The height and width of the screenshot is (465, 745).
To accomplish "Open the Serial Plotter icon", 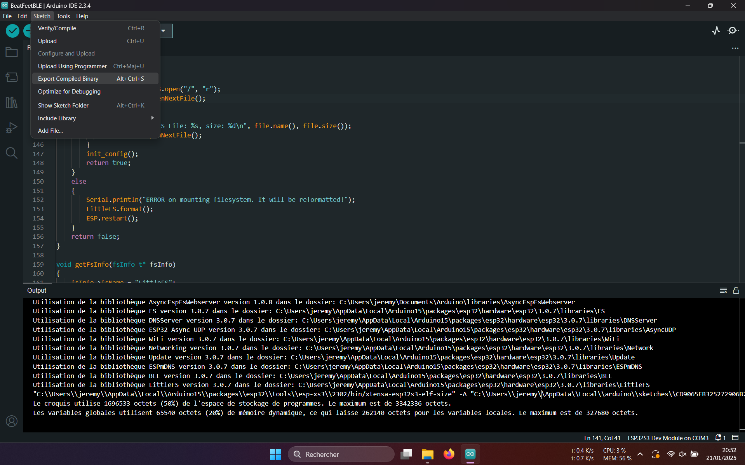I will click(715, 31).
